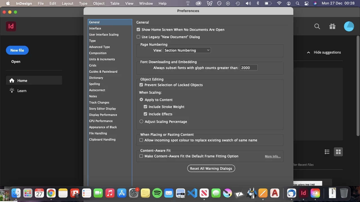Select Units & Increments preferences category
360x202 pixels.
tap(110, 59)
